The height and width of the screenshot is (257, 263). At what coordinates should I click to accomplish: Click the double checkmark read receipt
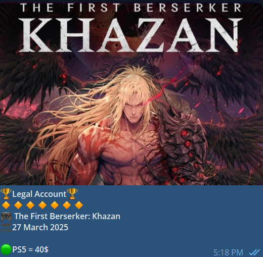pos(254,252)
